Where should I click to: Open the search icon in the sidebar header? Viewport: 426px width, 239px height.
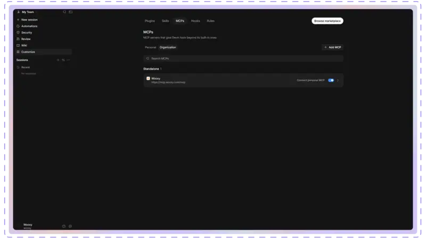tap(64, 12)
